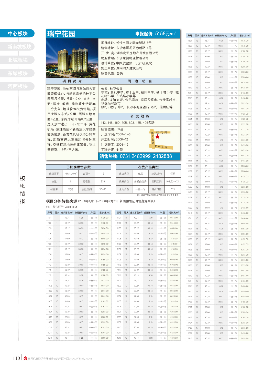
Task: Select the 预售证号: 2008-6568 text
Action: (65, 207)
